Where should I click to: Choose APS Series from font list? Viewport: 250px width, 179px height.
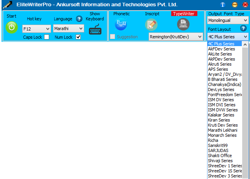tap(225, 69)
